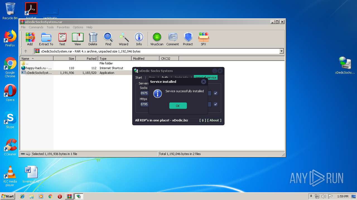Open Acrobat desktop shortcut

[31, 11]
